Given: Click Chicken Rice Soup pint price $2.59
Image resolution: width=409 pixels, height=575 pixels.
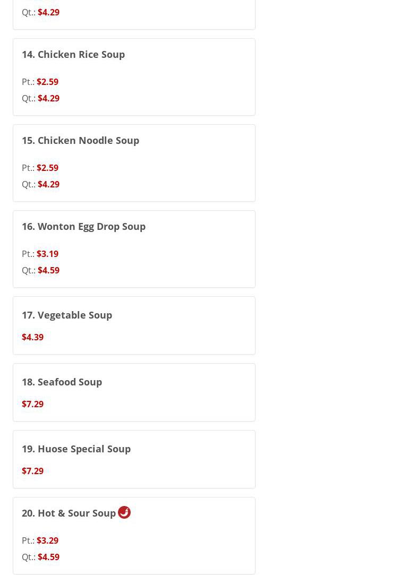Looking at the screenshot, I should (47, 82).
